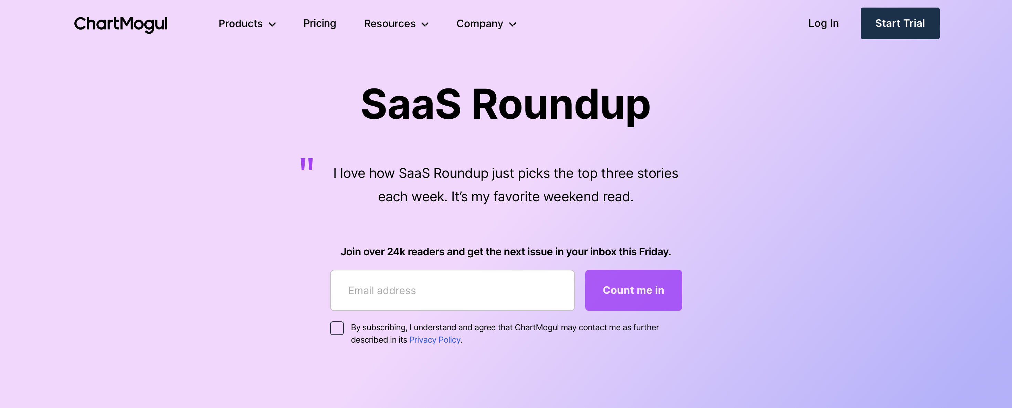1012x408 pixels.
Task: Click the Products chevron arrow
Action: (x=273, y=24)
